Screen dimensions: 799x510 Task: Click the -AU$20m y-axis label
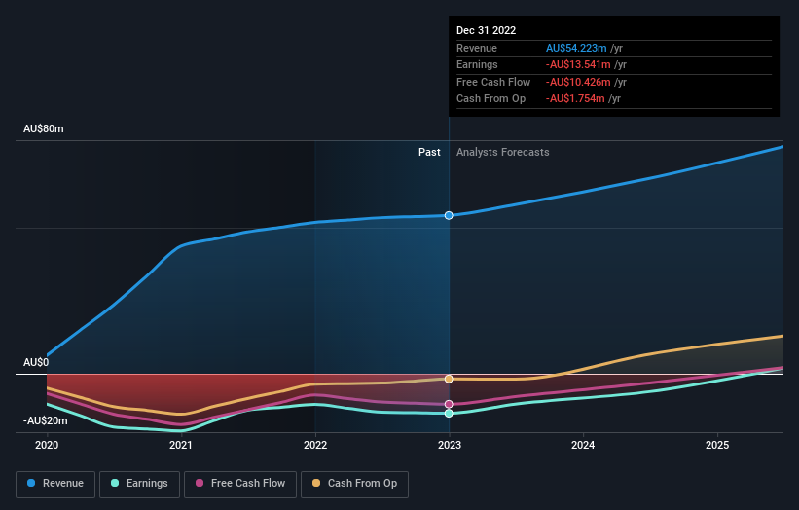(46, 420)
